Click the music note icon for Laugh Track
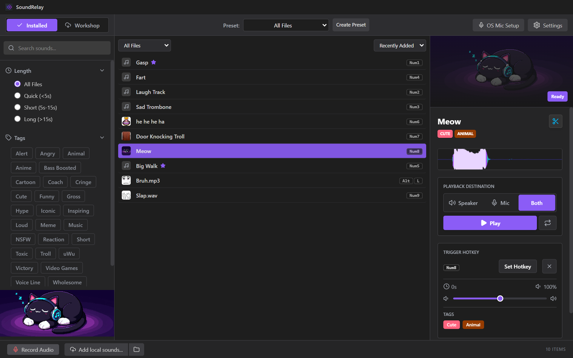Viewport: 573px width, 358px height. click(x=126, y=92)
